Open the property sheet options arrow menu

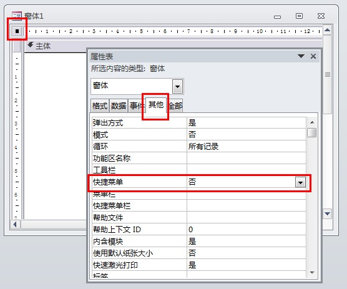(301, 56)
